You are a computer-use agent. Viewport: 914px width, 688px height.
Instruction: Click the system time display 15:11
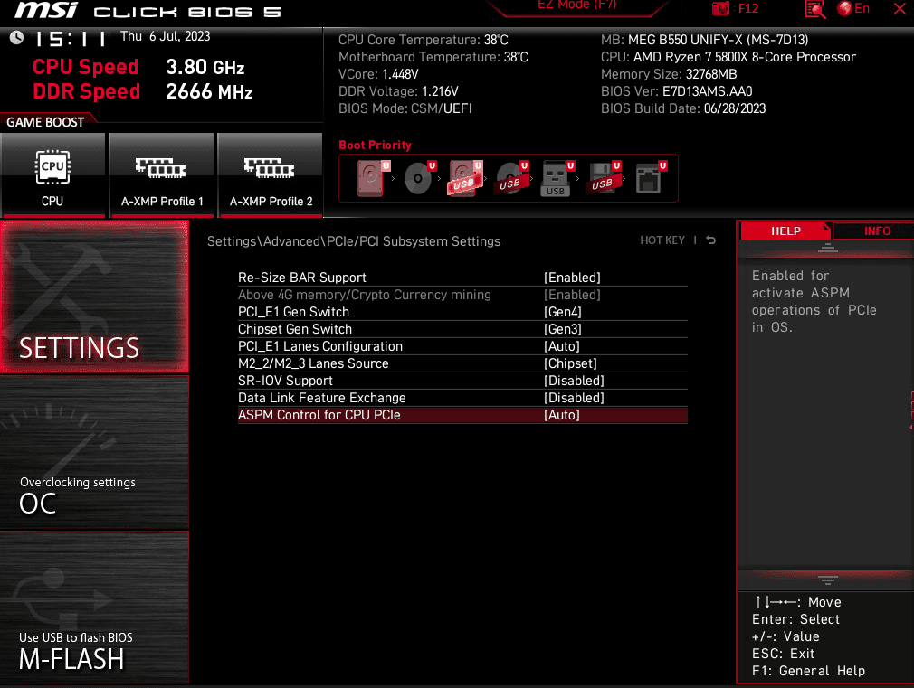[x=71, y=39]
